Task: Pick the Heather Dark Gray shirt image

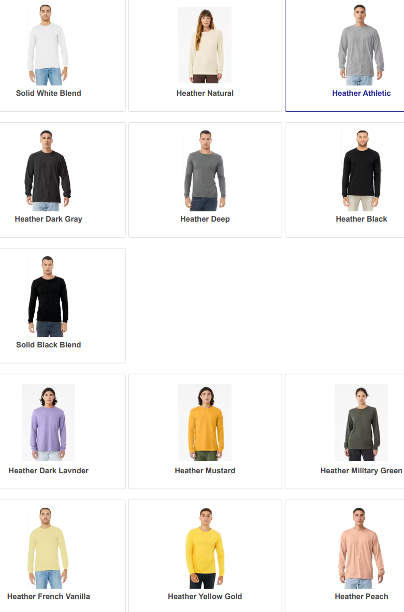Action: [x=48, y=170]
